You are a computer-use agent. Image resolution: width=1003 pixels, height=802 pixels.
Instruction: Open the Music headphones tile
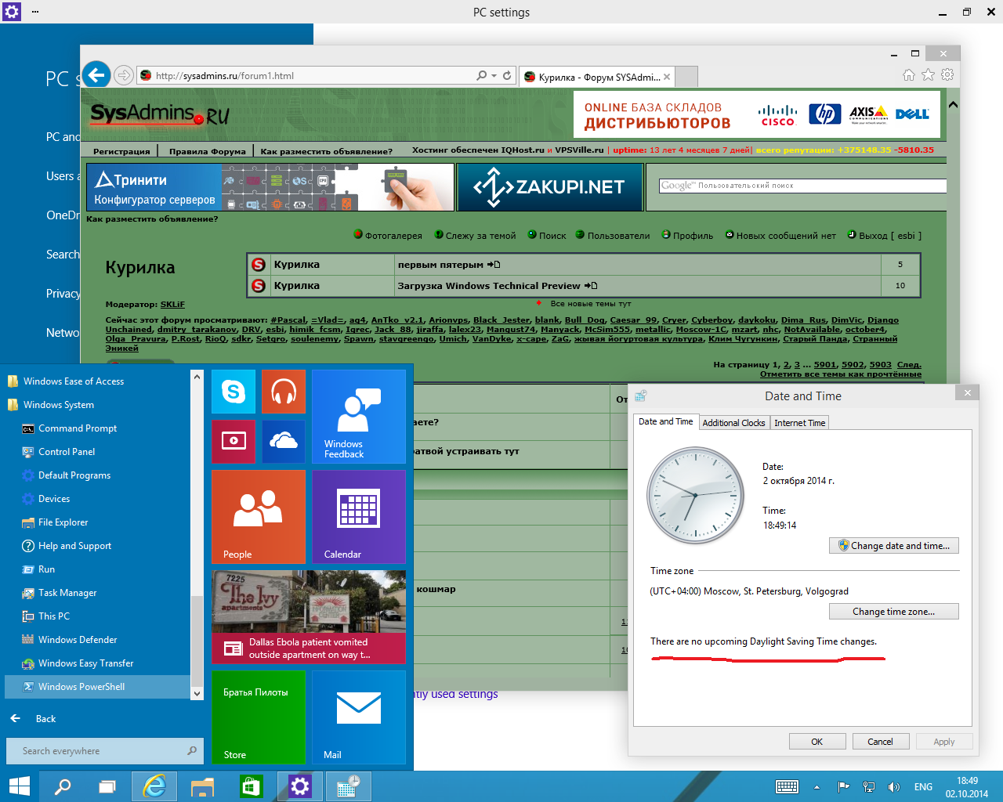point(284,392)
